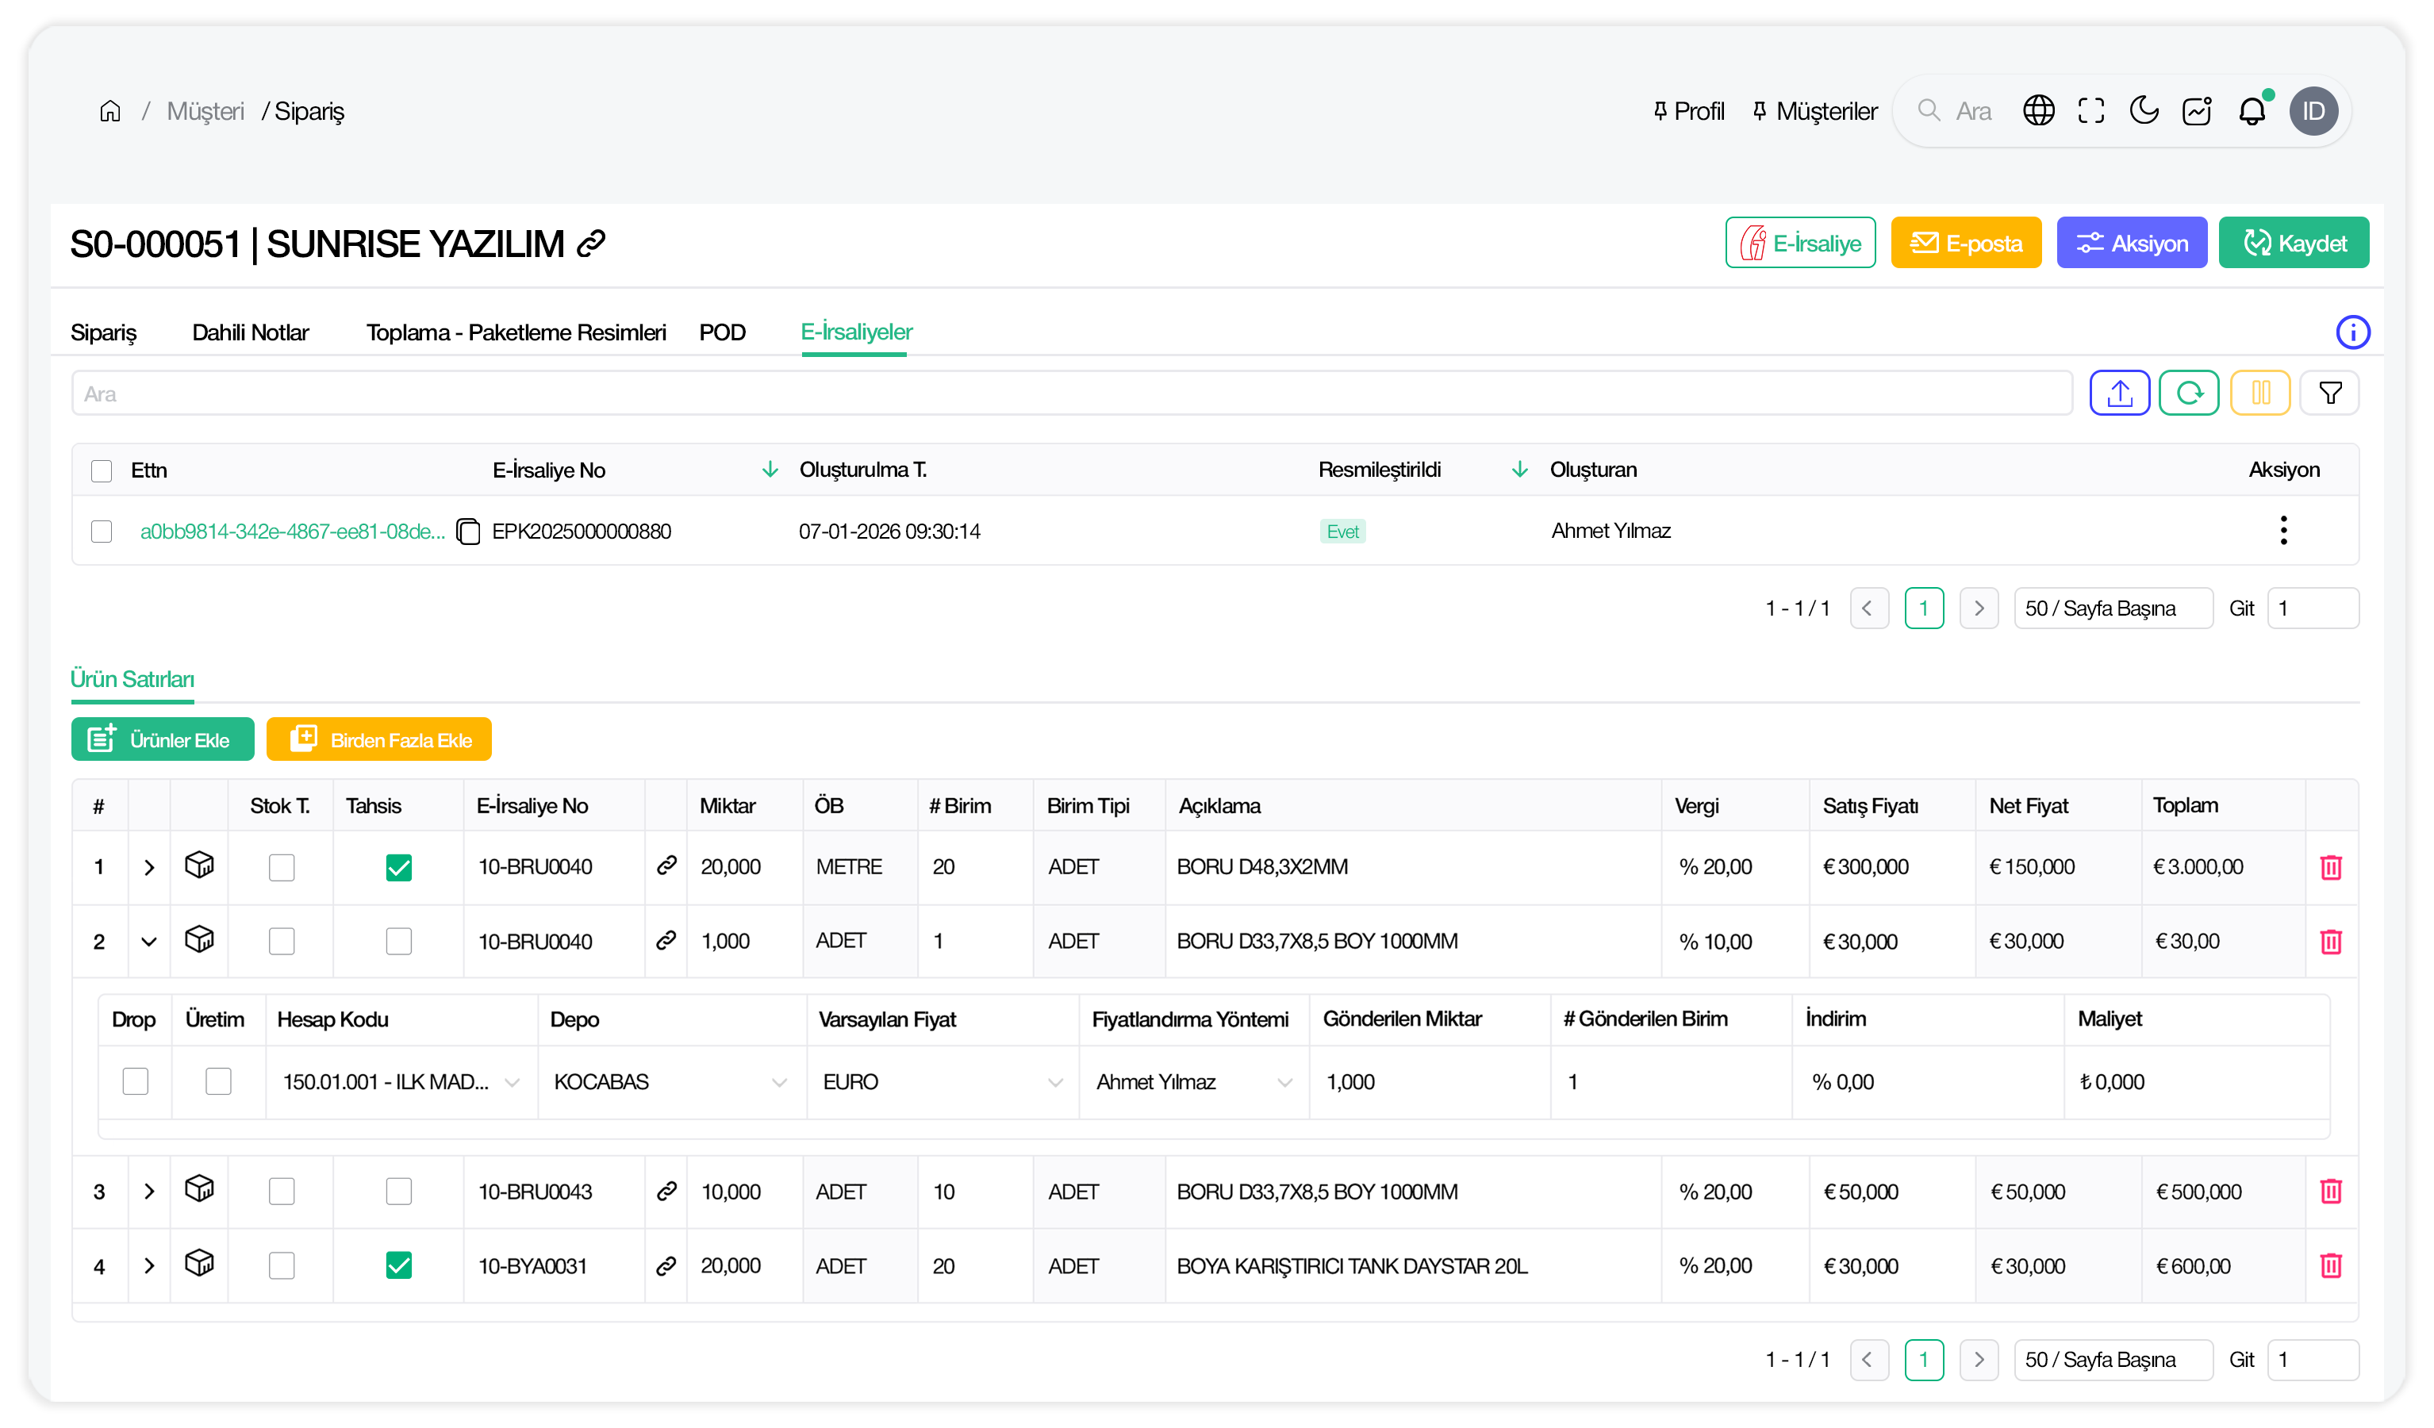
Task: Collapse the expanded product row 2
Action: click(148, 941)
